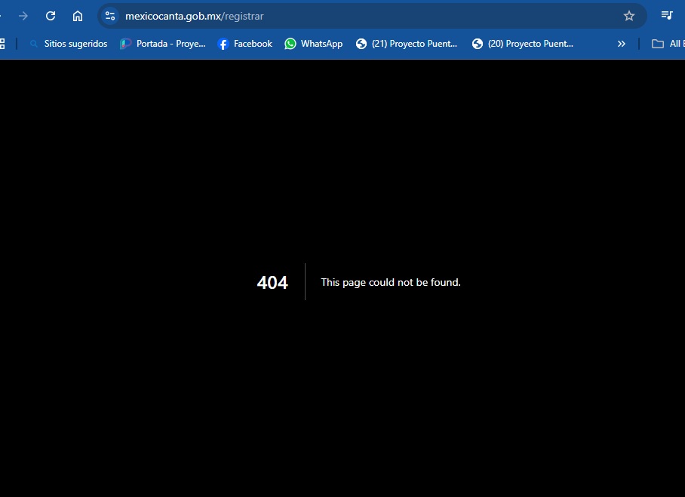
Task: Go to the browser home page
Action: click(77, 16)
